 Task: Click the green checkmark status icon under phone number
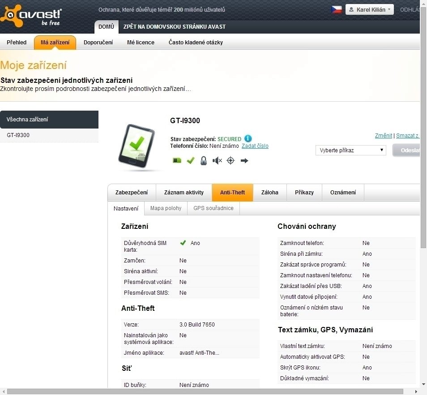[191, 160]
